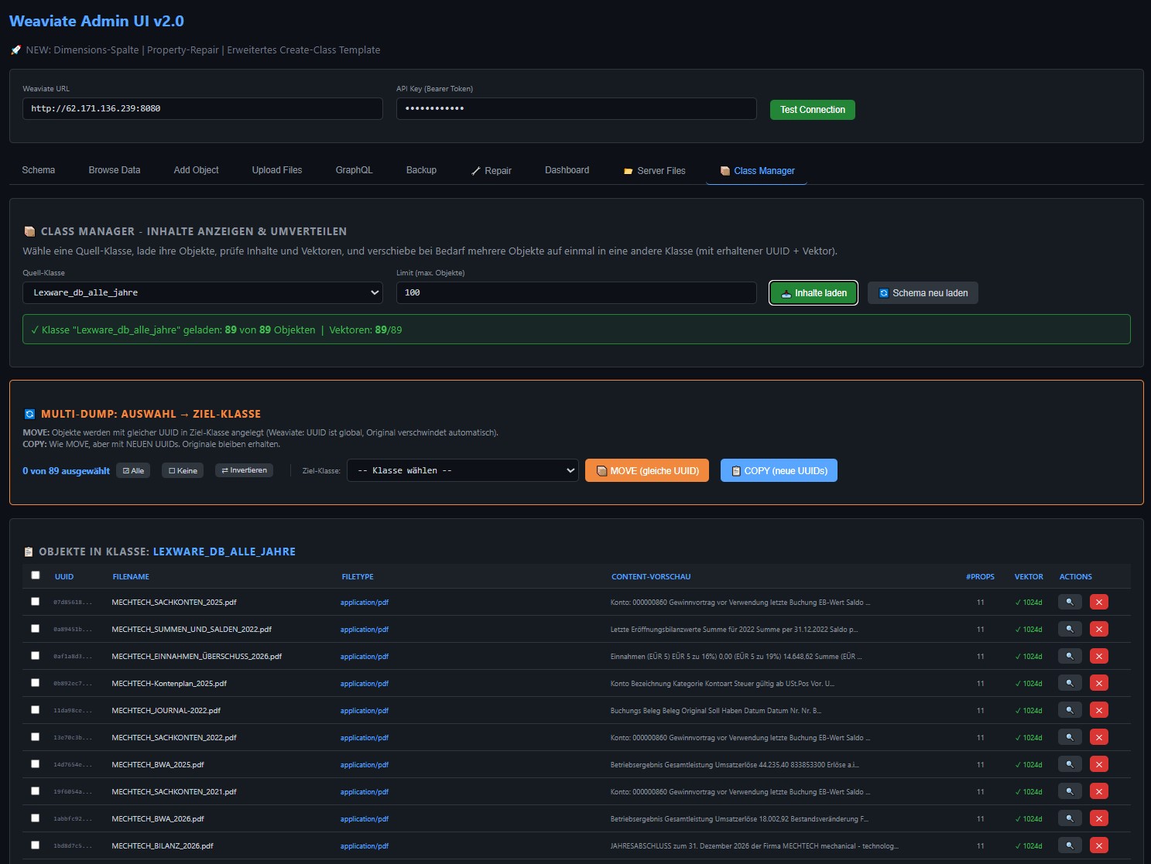
Task: Delete MECHTECH_BILANZ_2026.pdf object
Action: point(1098,845)
